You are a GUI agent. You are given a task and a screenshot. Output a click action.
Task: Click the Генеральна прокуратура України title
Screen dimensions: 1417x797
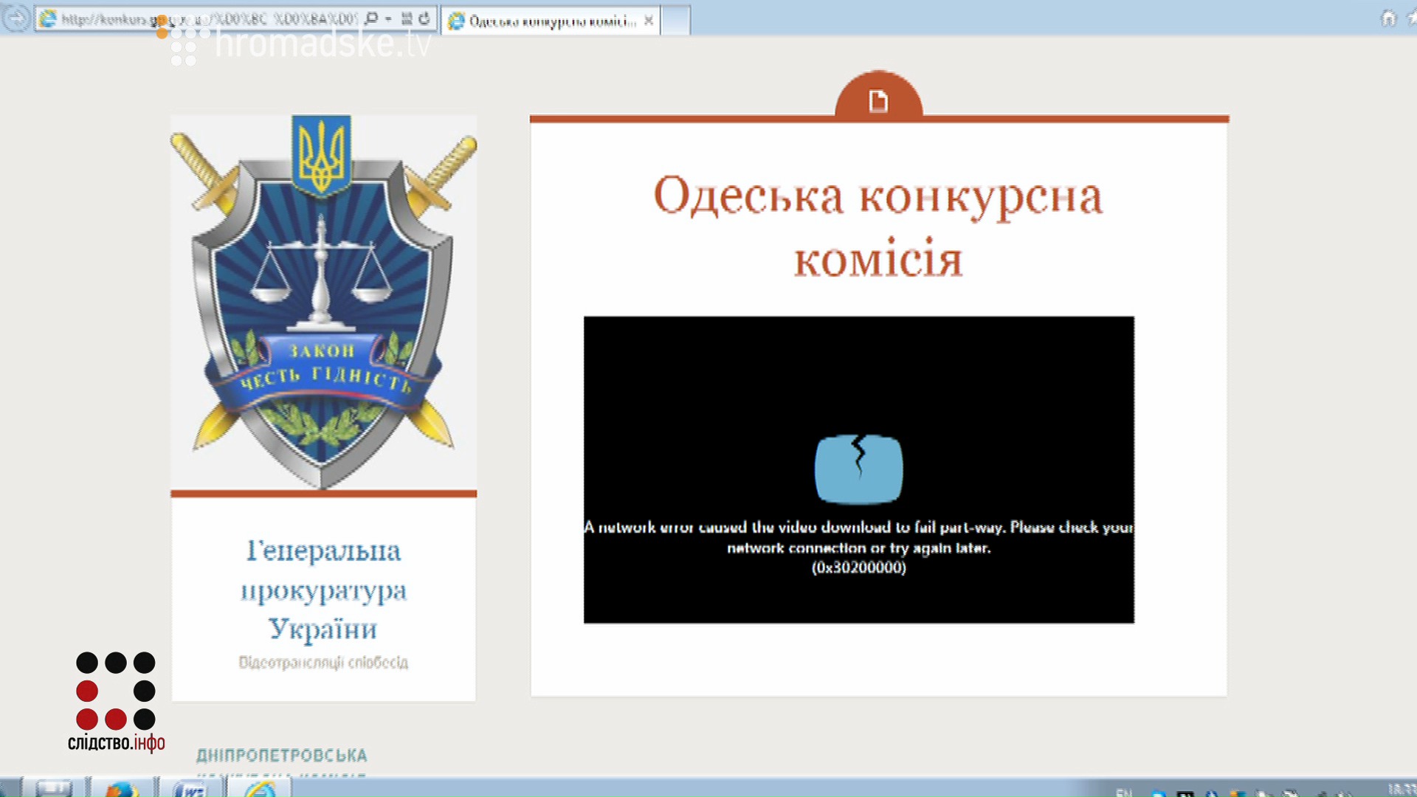[x=323, y=590]
